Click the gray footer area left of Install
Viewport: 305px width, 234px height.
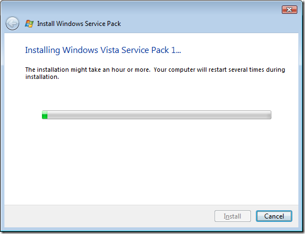point(109,216)
